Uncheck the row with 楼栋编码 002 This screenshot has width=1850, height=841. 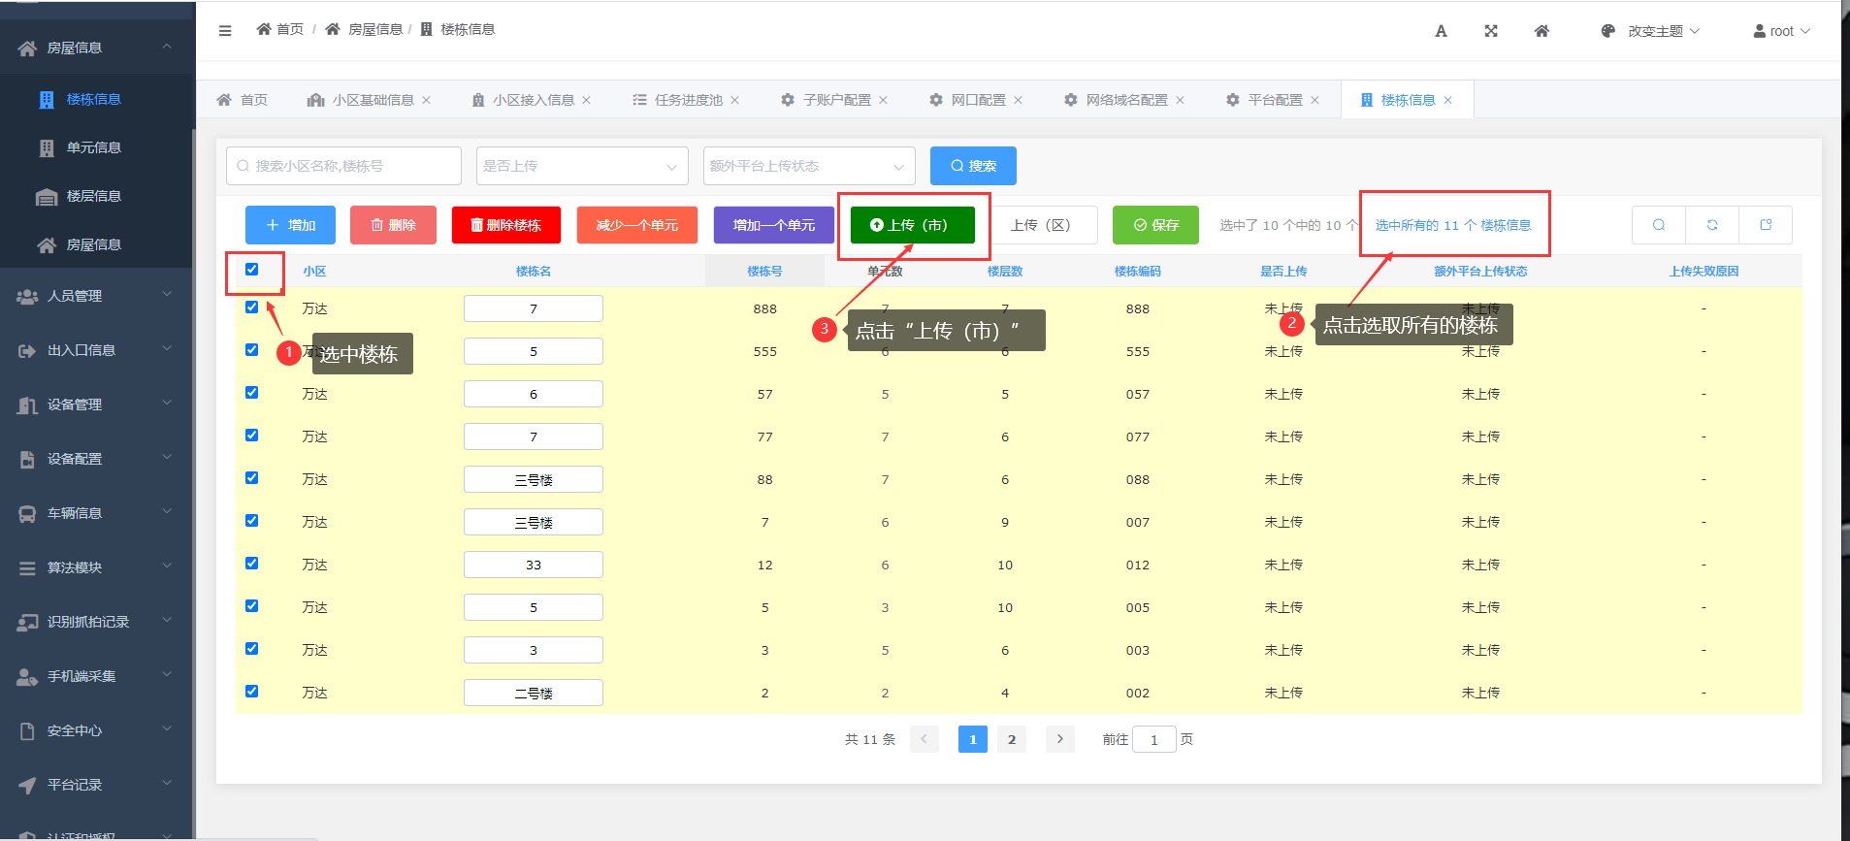(x=252, y=692)
